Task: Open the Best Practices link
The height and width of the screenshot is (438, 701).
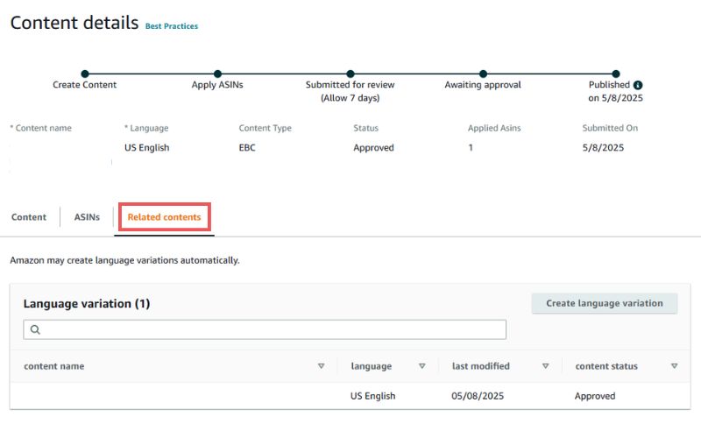Action: coord(171,26)
